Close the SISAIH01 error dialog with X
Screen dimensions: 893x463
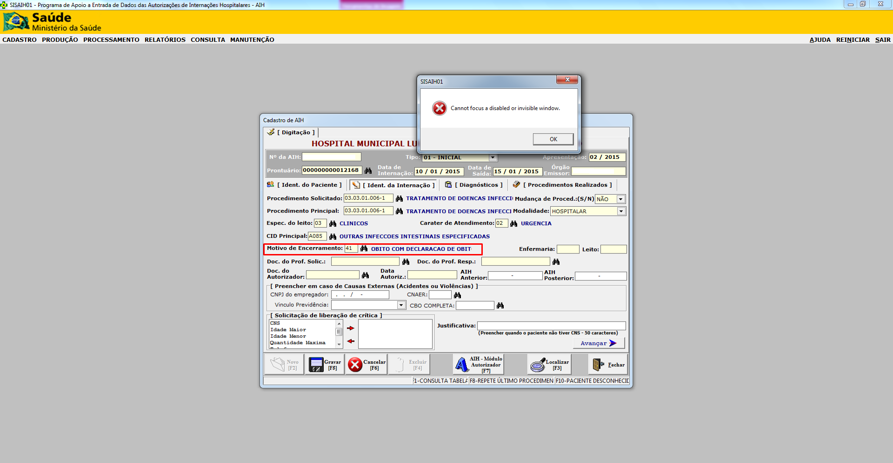(x=567, y=80)
